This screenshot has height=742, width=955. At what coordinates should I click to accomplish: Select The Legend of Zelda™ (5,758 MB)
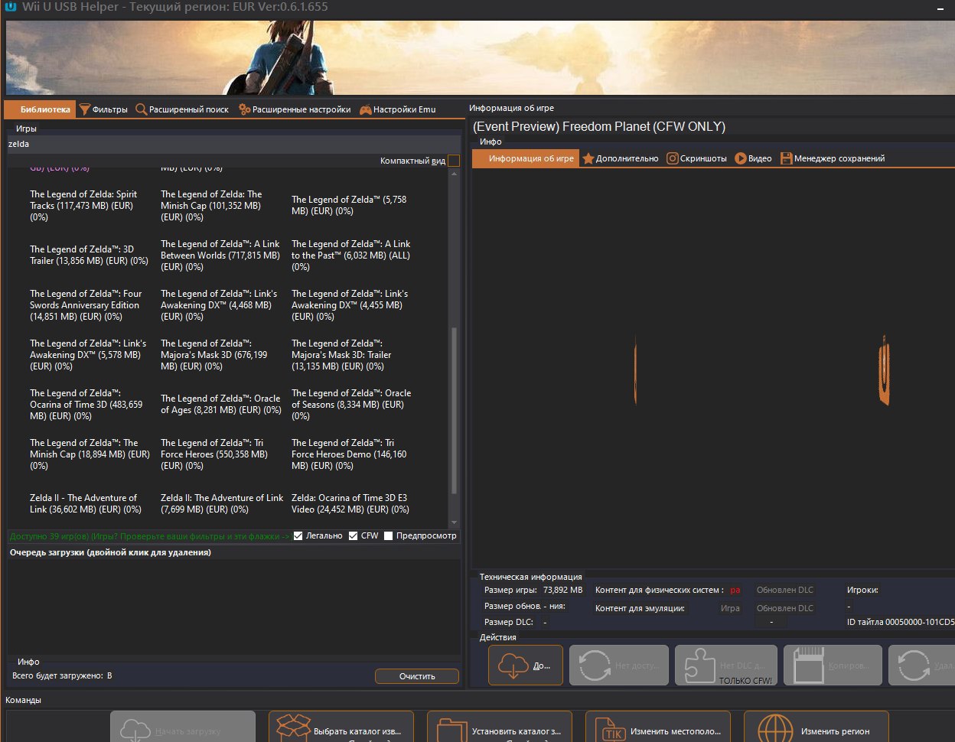[x=350, y=205]
